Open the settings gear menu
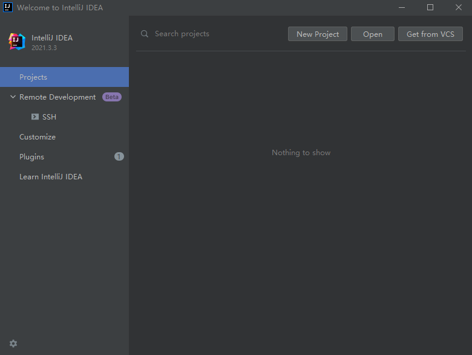Screen dimensions: 472x355 tap(13, 344)
